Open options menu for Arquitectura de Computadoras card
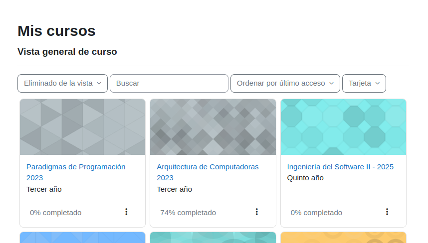Image resolution: width=428 pixels, height=243 pixels. click(x=256, y=212)
